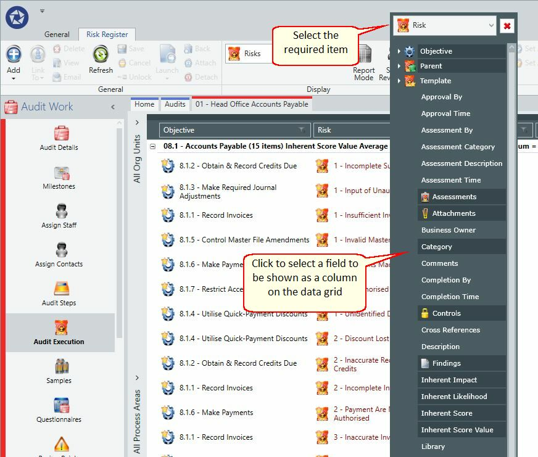Click the Detach ribbon button
The width and height of the screenshot is (538, 457).
click(201, 77)
